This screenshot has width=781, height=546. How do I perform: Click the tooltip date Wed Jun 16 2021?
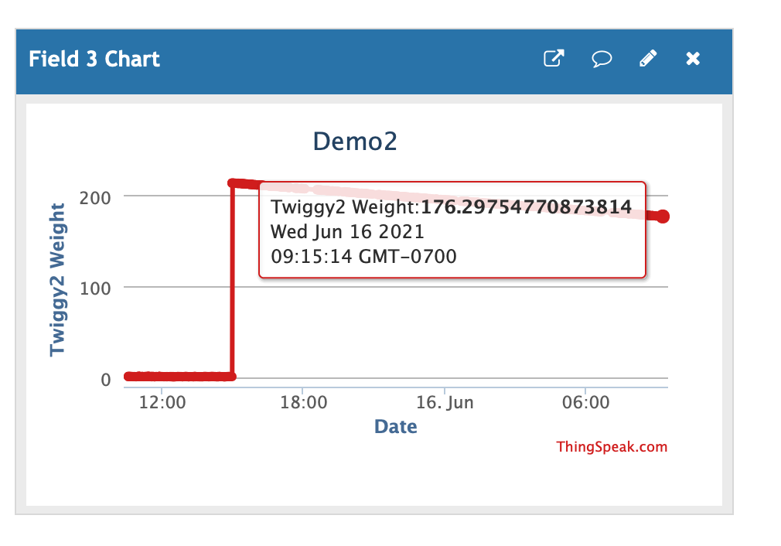coord(347,231)
